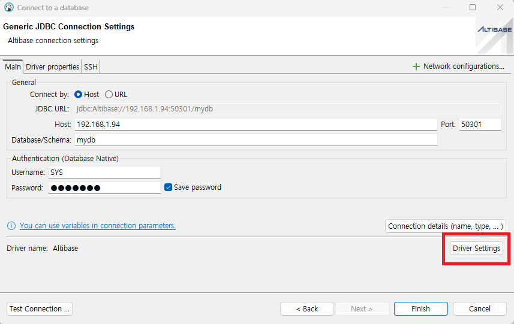Click the Username field containing SYS
Viewport: 514px width, 324px height.
[104, 172]
